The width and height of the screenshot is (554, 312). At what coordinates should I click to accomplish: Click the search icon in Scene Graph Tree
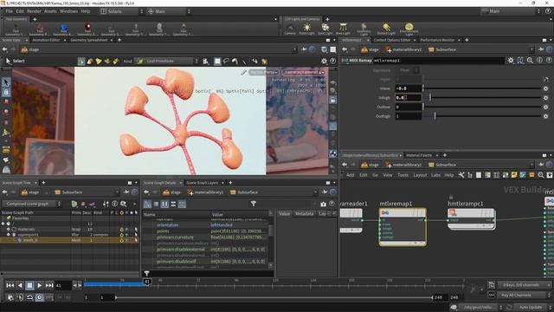tap(123, 204)
